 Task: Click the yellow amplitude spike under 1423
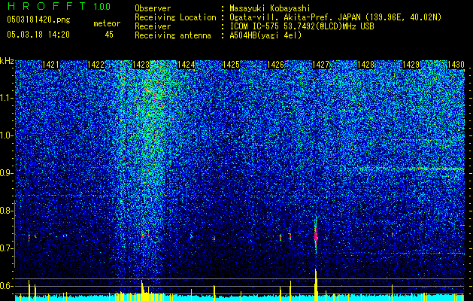click(142, 290)
